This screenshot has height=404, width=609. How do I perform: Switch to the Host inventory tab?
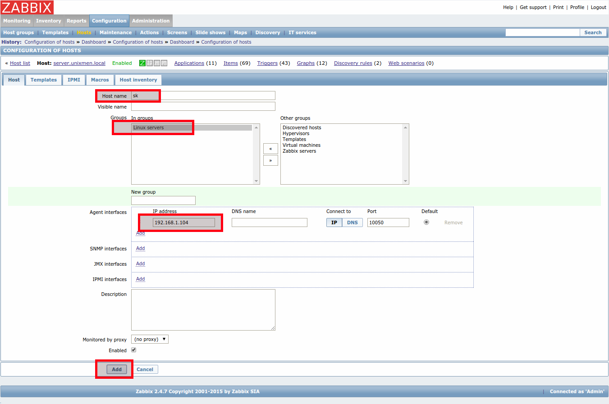coord(138,80)
